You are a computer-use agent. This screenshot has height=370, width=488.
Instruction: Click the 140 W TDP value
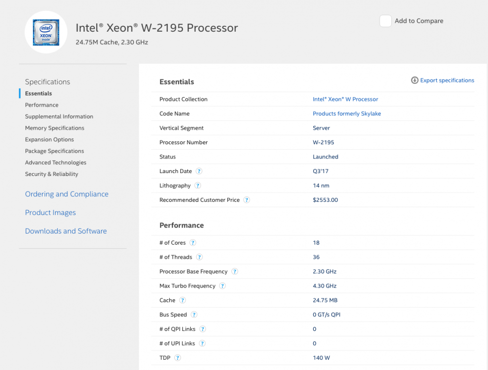[x=321, y=358]
